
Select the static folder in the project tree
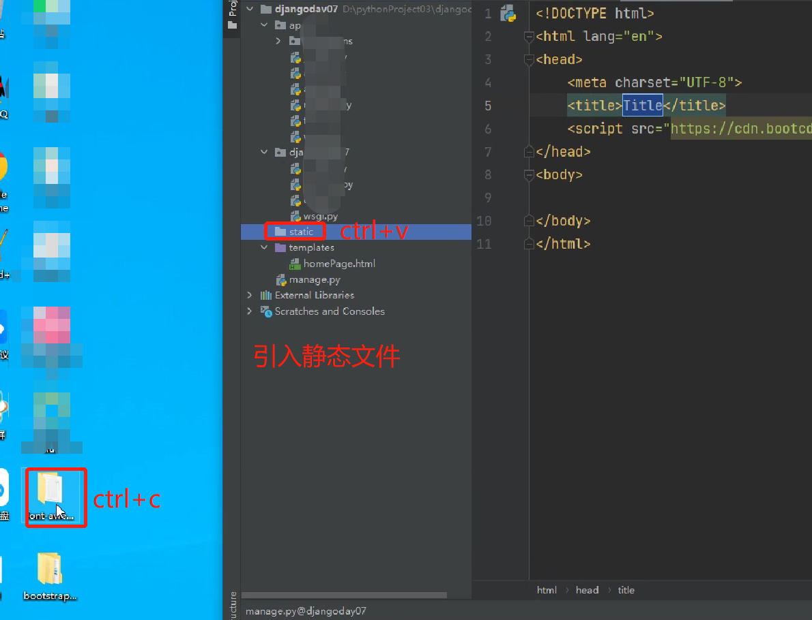tap(301, 232)
